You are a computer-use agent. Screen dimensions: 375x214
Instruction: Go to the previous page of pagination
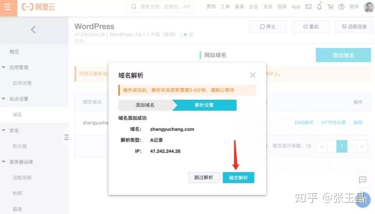coord(331,146)
